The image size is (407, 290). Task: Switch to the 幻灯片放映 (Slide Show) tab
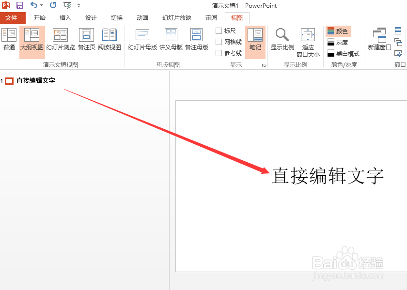coord(177,17)
